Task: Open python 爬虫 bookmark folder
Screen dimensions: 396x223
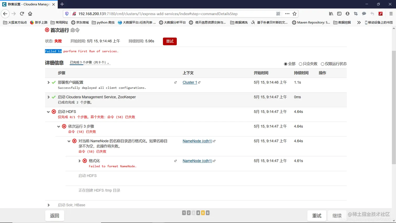Action: [x=103, y=23]
